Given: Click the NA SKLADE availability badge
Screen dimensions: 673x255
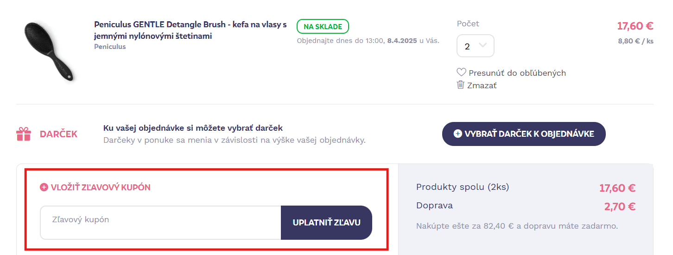Looking at the screenshot, I should 323,26.
